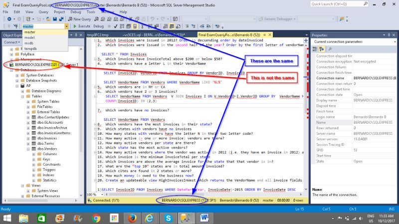Click the Comment out selected lines icon
Screen dimensions: 399x224
click(x=187, y=26)
